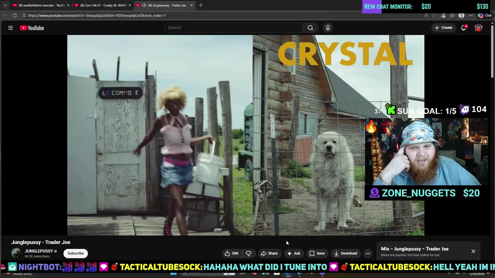Close the Can I Hit it? tab
The height and width of the screenshot is (278, 495).
[130, 5]
